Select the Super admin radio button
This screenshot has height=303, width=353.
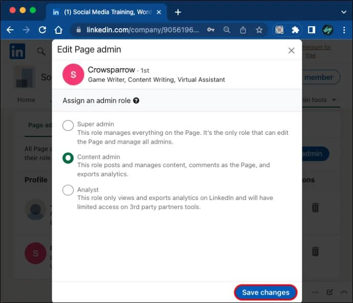(68, 125)
